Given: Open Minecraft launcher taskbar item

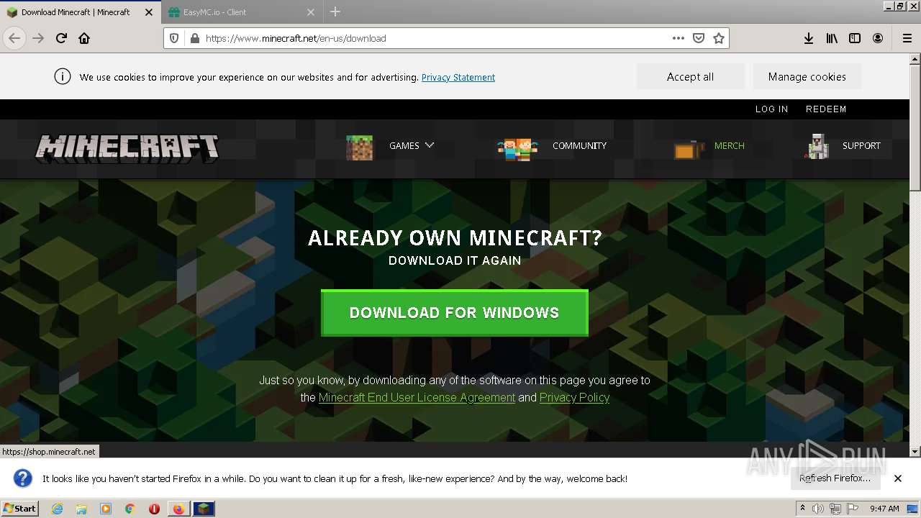Looking at the screenshot, I should pos(204,509).
